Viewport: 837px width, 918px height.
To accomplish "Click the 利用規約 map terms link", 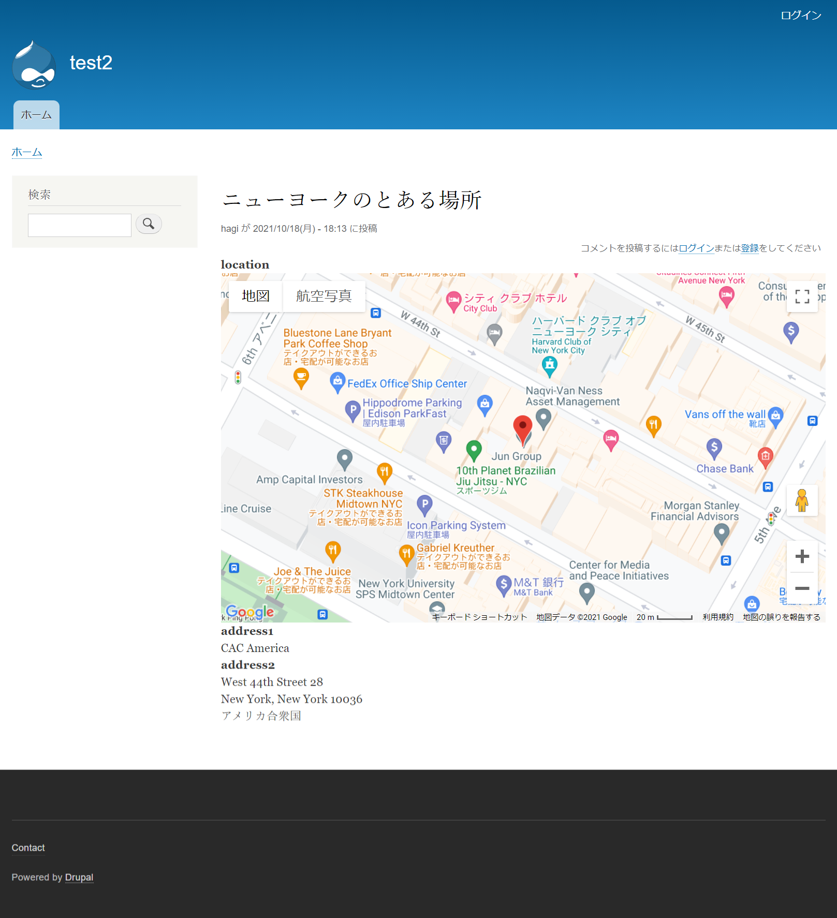I will (x=718, y=617).
